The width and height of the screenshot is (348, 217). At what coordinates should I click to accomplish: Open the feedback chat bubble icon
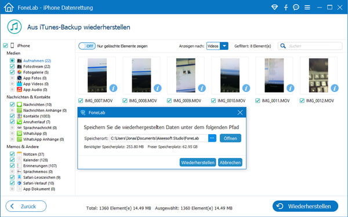[x=296, y=8]
